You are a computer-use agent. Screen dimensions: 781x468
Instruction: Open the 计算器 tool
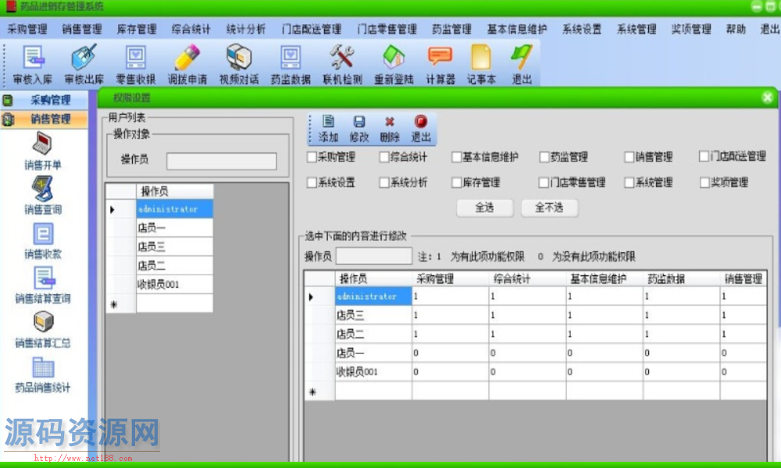point(440,65)
